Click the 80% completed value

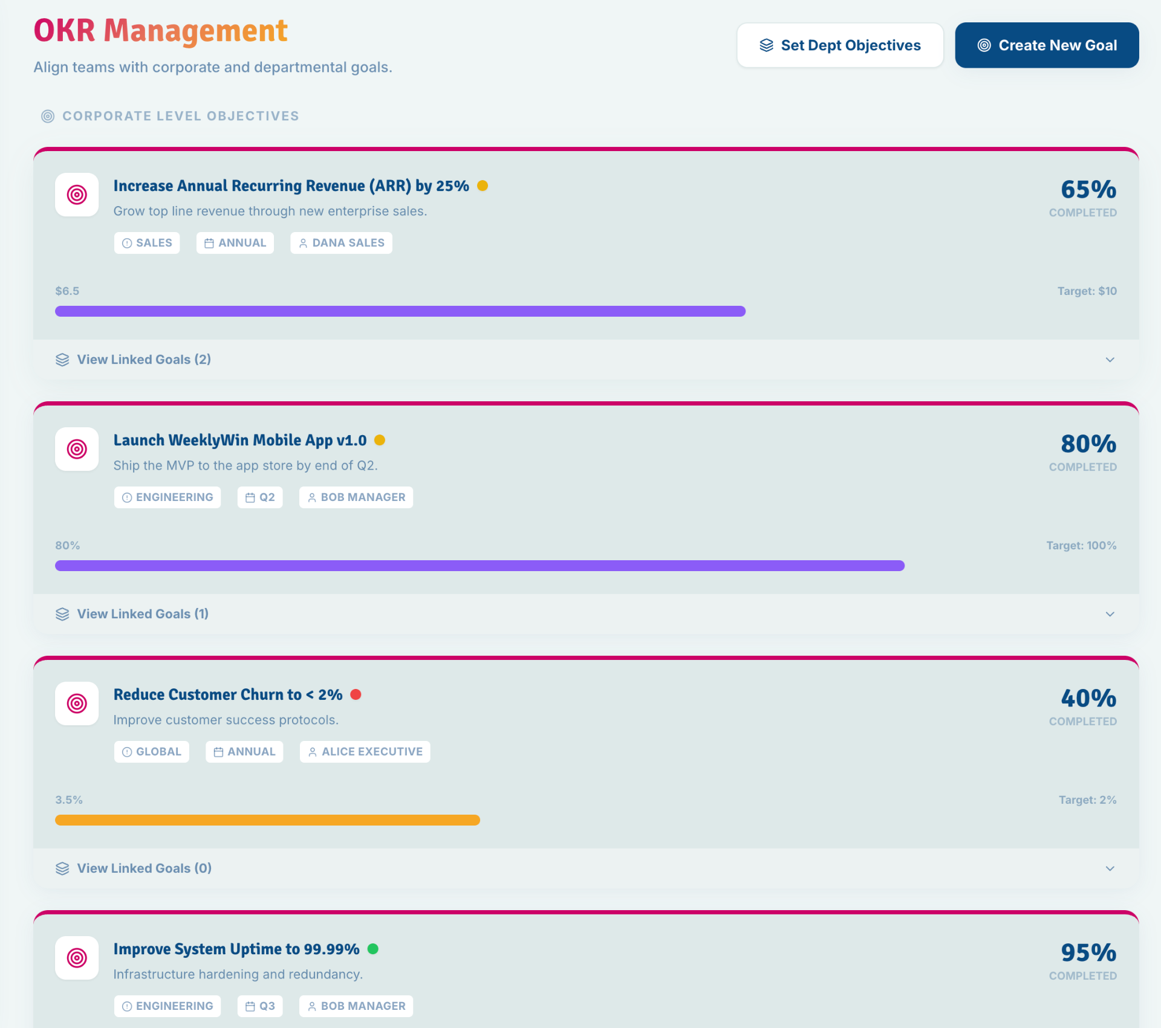1088,444
